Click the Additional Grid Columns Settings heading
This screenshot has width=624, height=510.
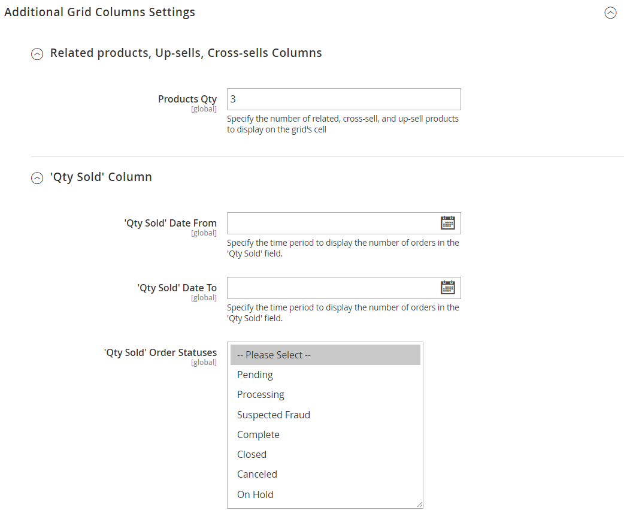point(99,13)
